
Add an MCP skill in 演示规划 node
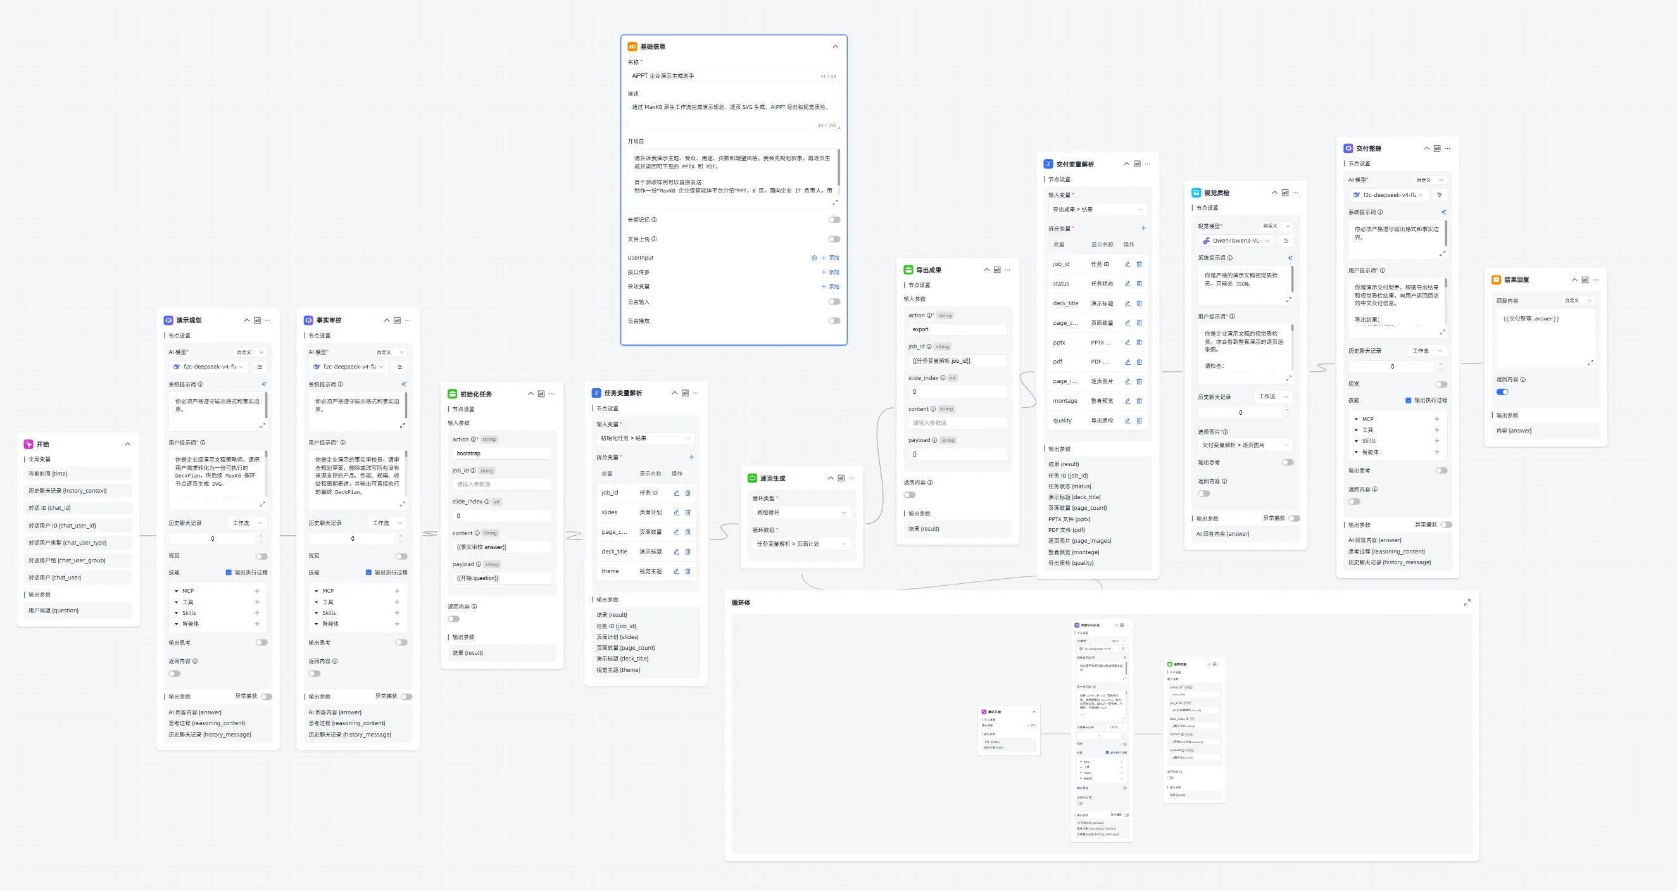(x=257, y=591)
